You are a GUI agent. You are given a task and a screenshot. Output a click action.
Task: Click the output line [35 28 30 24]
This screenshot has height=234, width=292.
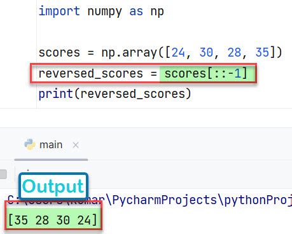pyautogui.click(x=53, y=220)
